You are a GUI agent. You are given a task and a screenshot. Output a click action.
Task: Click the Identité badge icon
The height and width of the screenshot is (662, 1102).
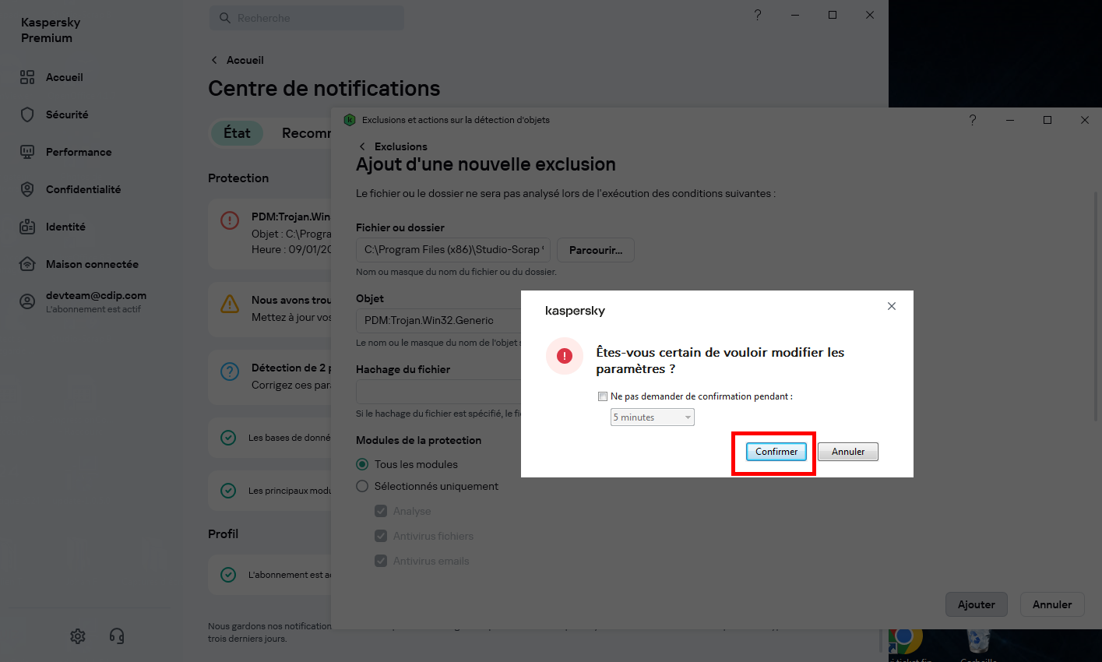(x=27, y=227)
